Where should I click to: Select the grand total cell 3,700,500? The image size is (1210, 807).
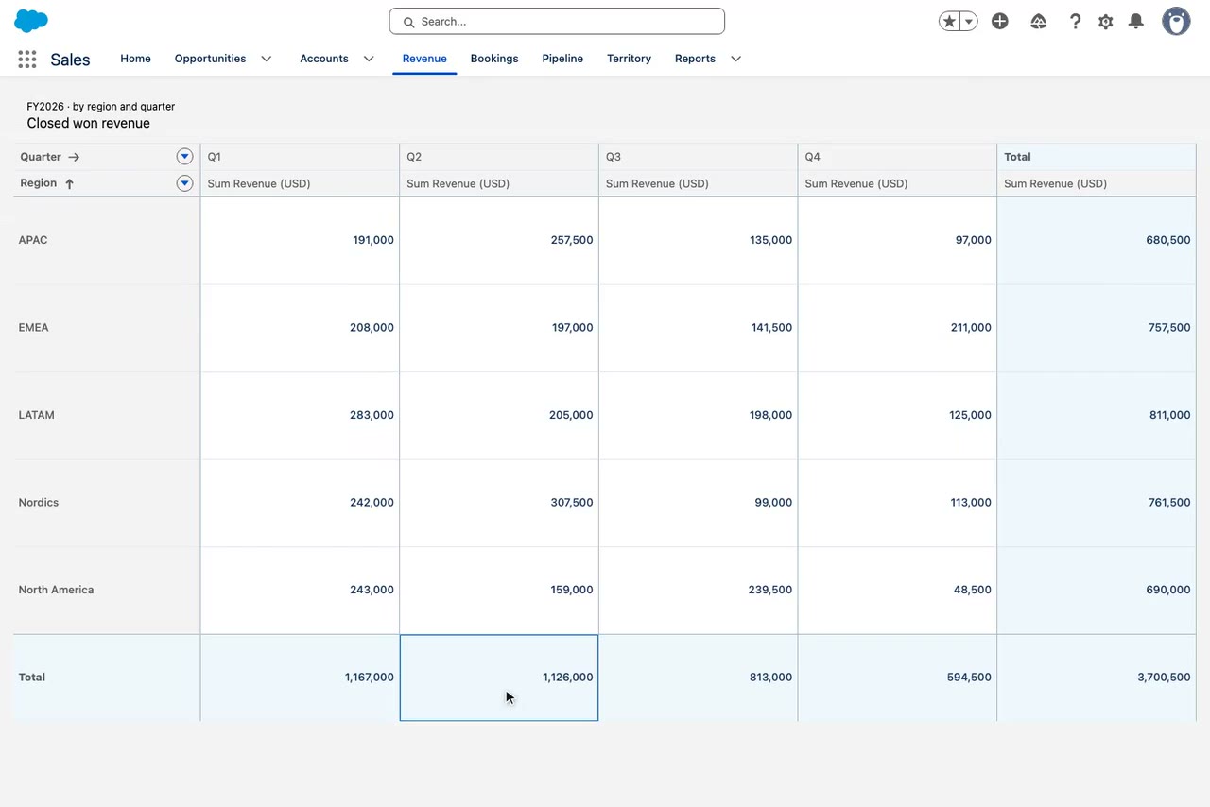1097,678
